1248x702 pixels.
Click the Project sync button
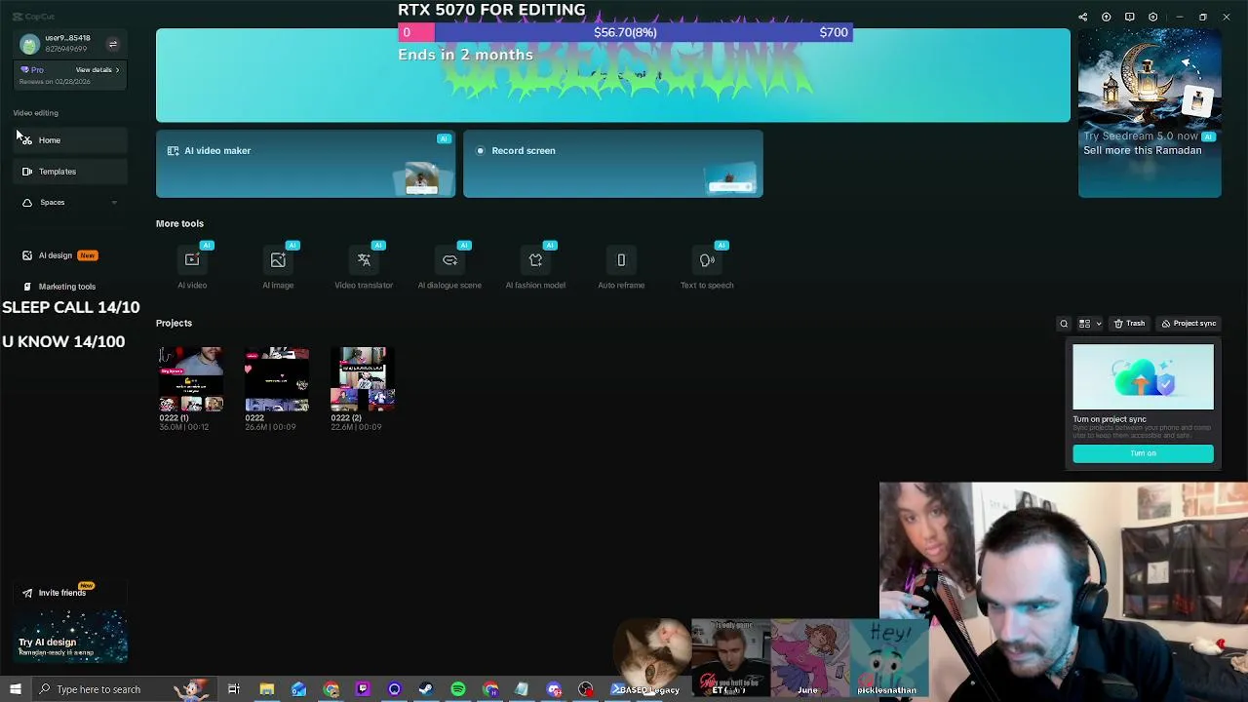click(x=1189, y=324)
